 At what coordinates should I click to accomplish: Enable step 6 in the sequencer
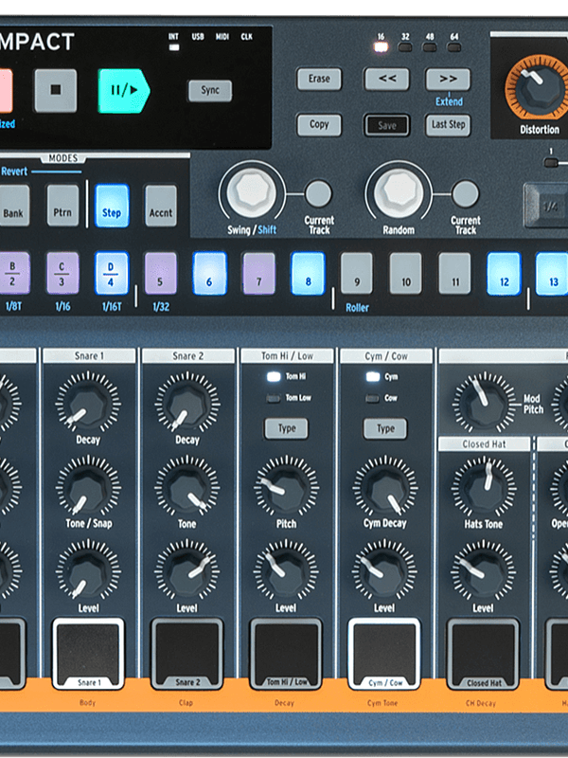point(209,272)
